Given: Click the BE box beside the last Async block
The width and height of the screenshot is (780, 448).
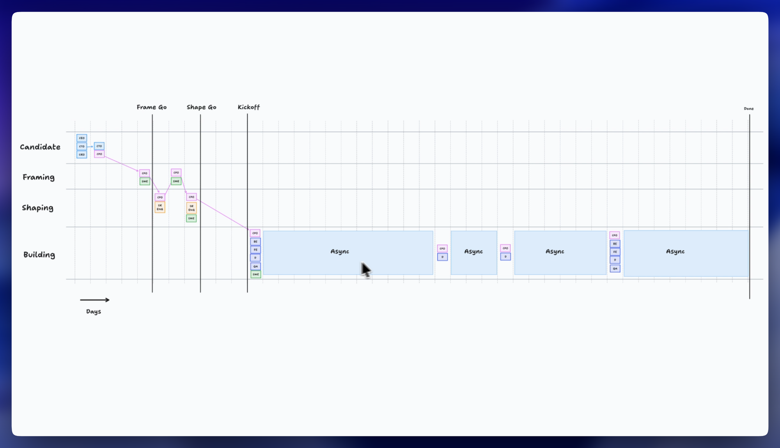Looking at the screenshot, I should [615, 244].
